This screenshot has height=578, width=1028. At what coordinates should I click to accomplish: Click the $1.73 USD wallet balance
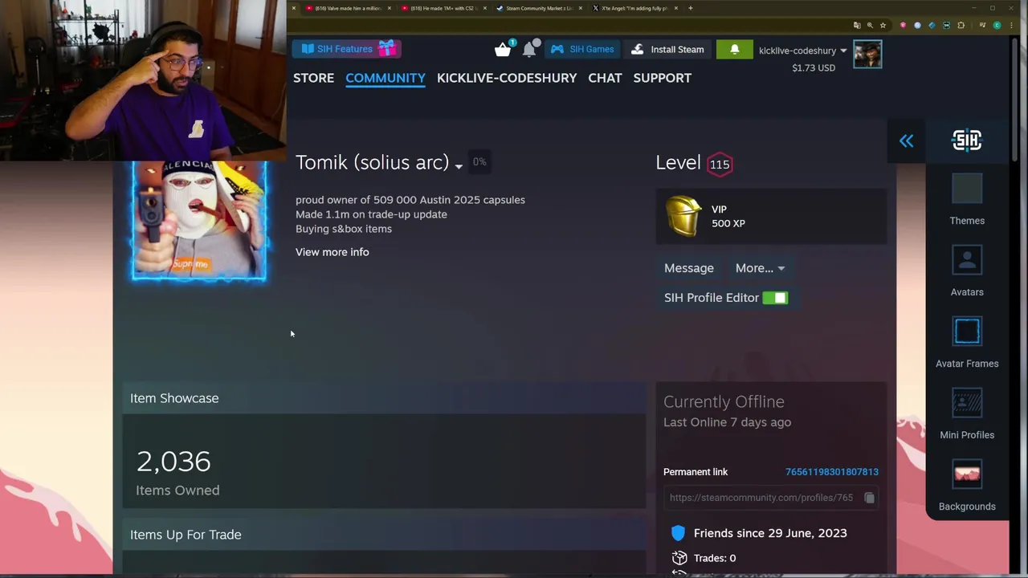814,67
